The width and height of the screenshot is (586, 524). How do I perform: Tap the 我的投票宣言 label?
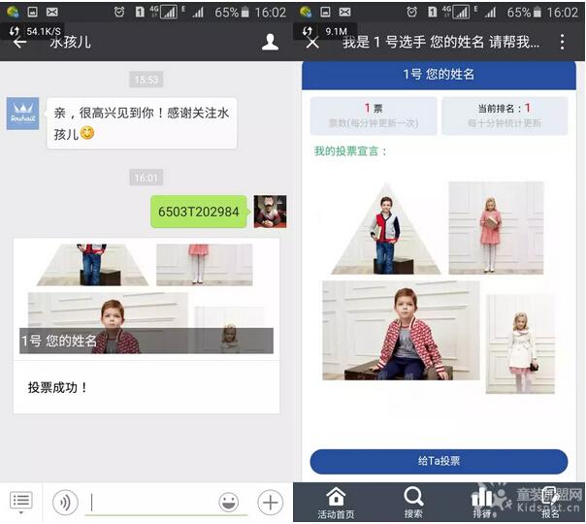point(350,151)
